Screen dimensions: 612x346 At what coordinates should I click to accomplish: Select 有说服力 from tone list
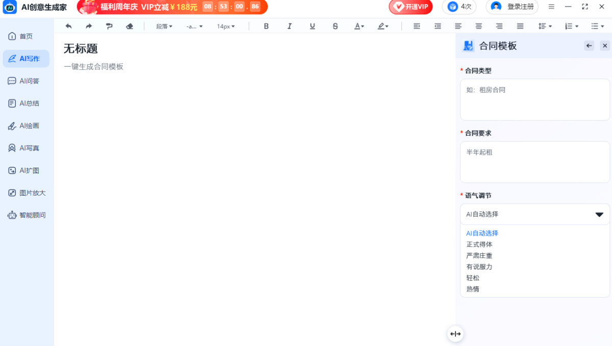pyautogui.click(x=479, y=267)
